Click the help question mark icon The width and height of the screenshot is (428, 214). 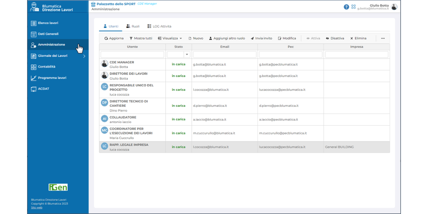click(x=346, y=7)
